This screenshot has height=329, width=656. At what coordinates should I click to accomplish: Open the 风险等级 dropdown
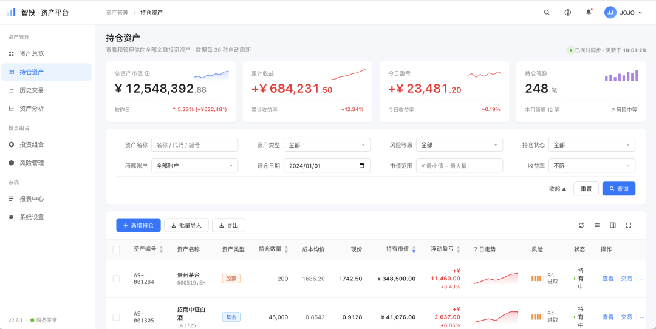[x=459, y=144]
